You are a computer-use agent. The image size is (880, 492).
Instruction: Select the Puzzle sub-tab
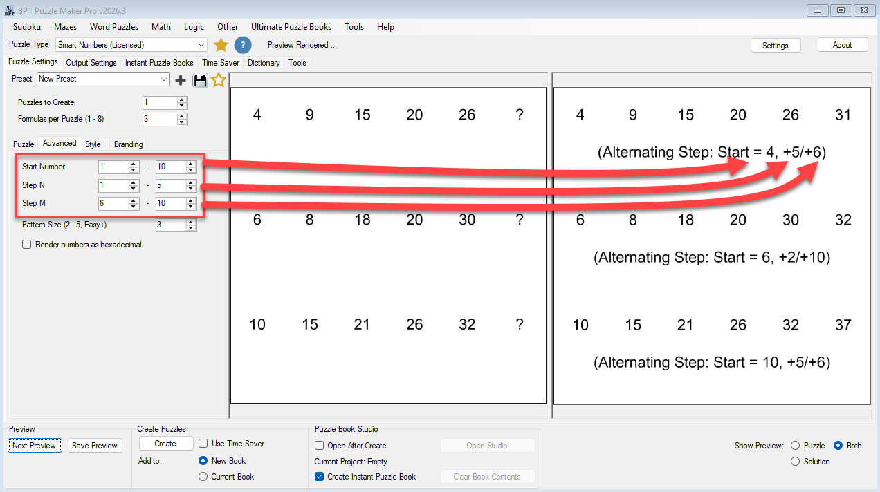[24, 144]
